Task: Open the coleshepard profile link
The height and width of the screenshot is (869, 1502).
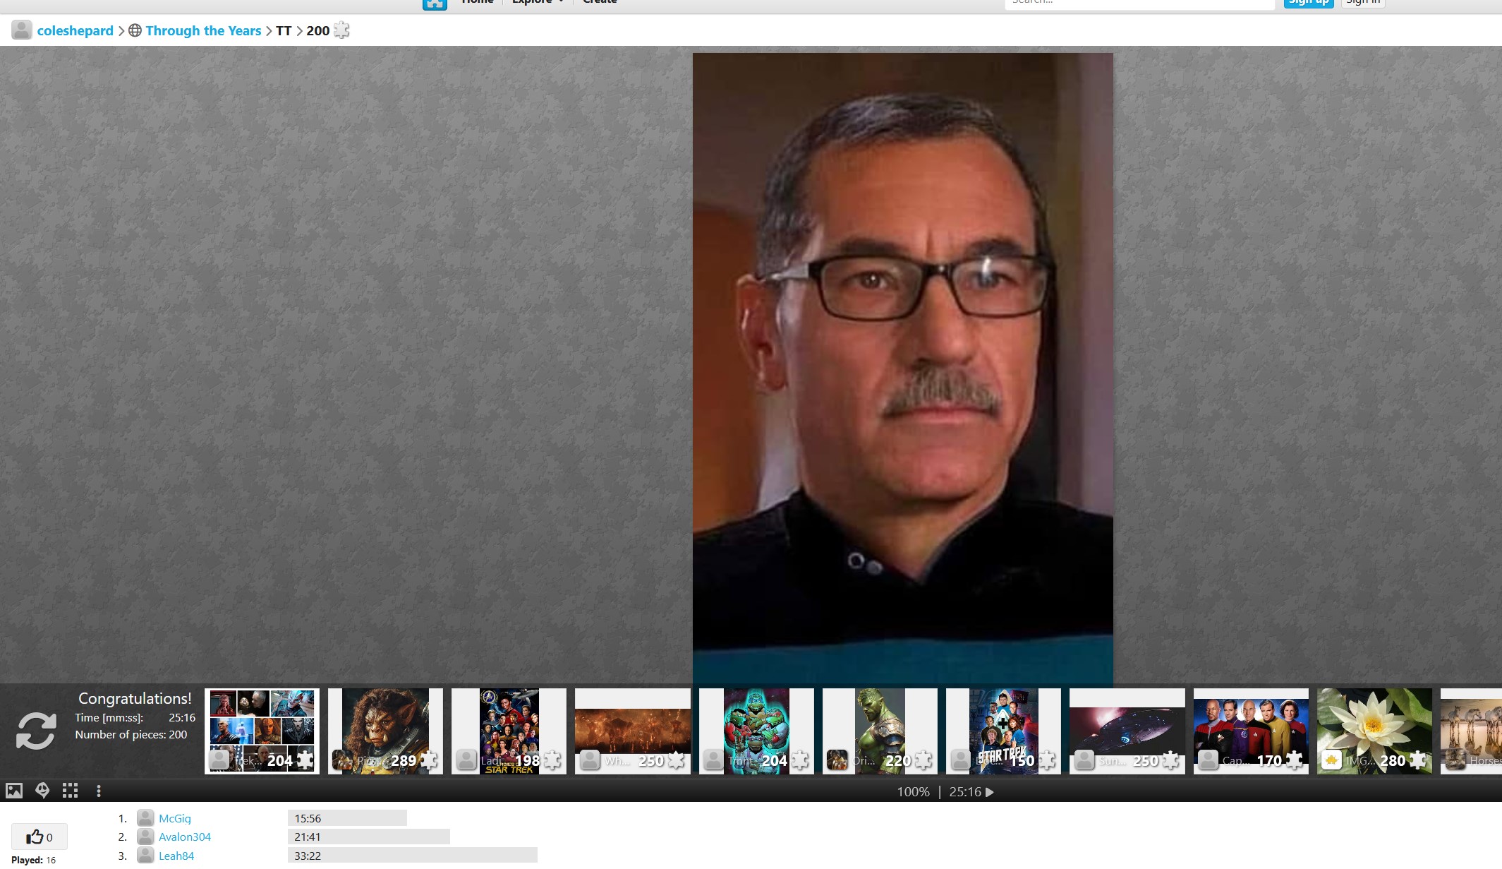Action: click(x=75, y=30)
